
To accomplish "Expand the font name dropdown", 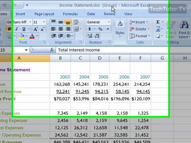I will [x=30, y=22].
